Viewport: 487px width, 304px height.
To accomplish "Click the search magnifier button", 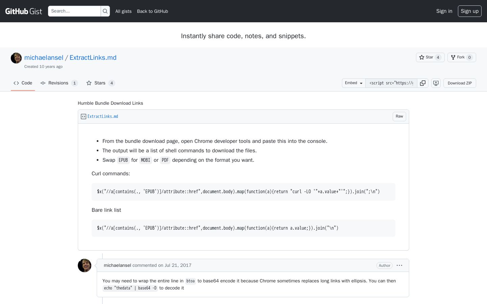I will tap(105, 11).
